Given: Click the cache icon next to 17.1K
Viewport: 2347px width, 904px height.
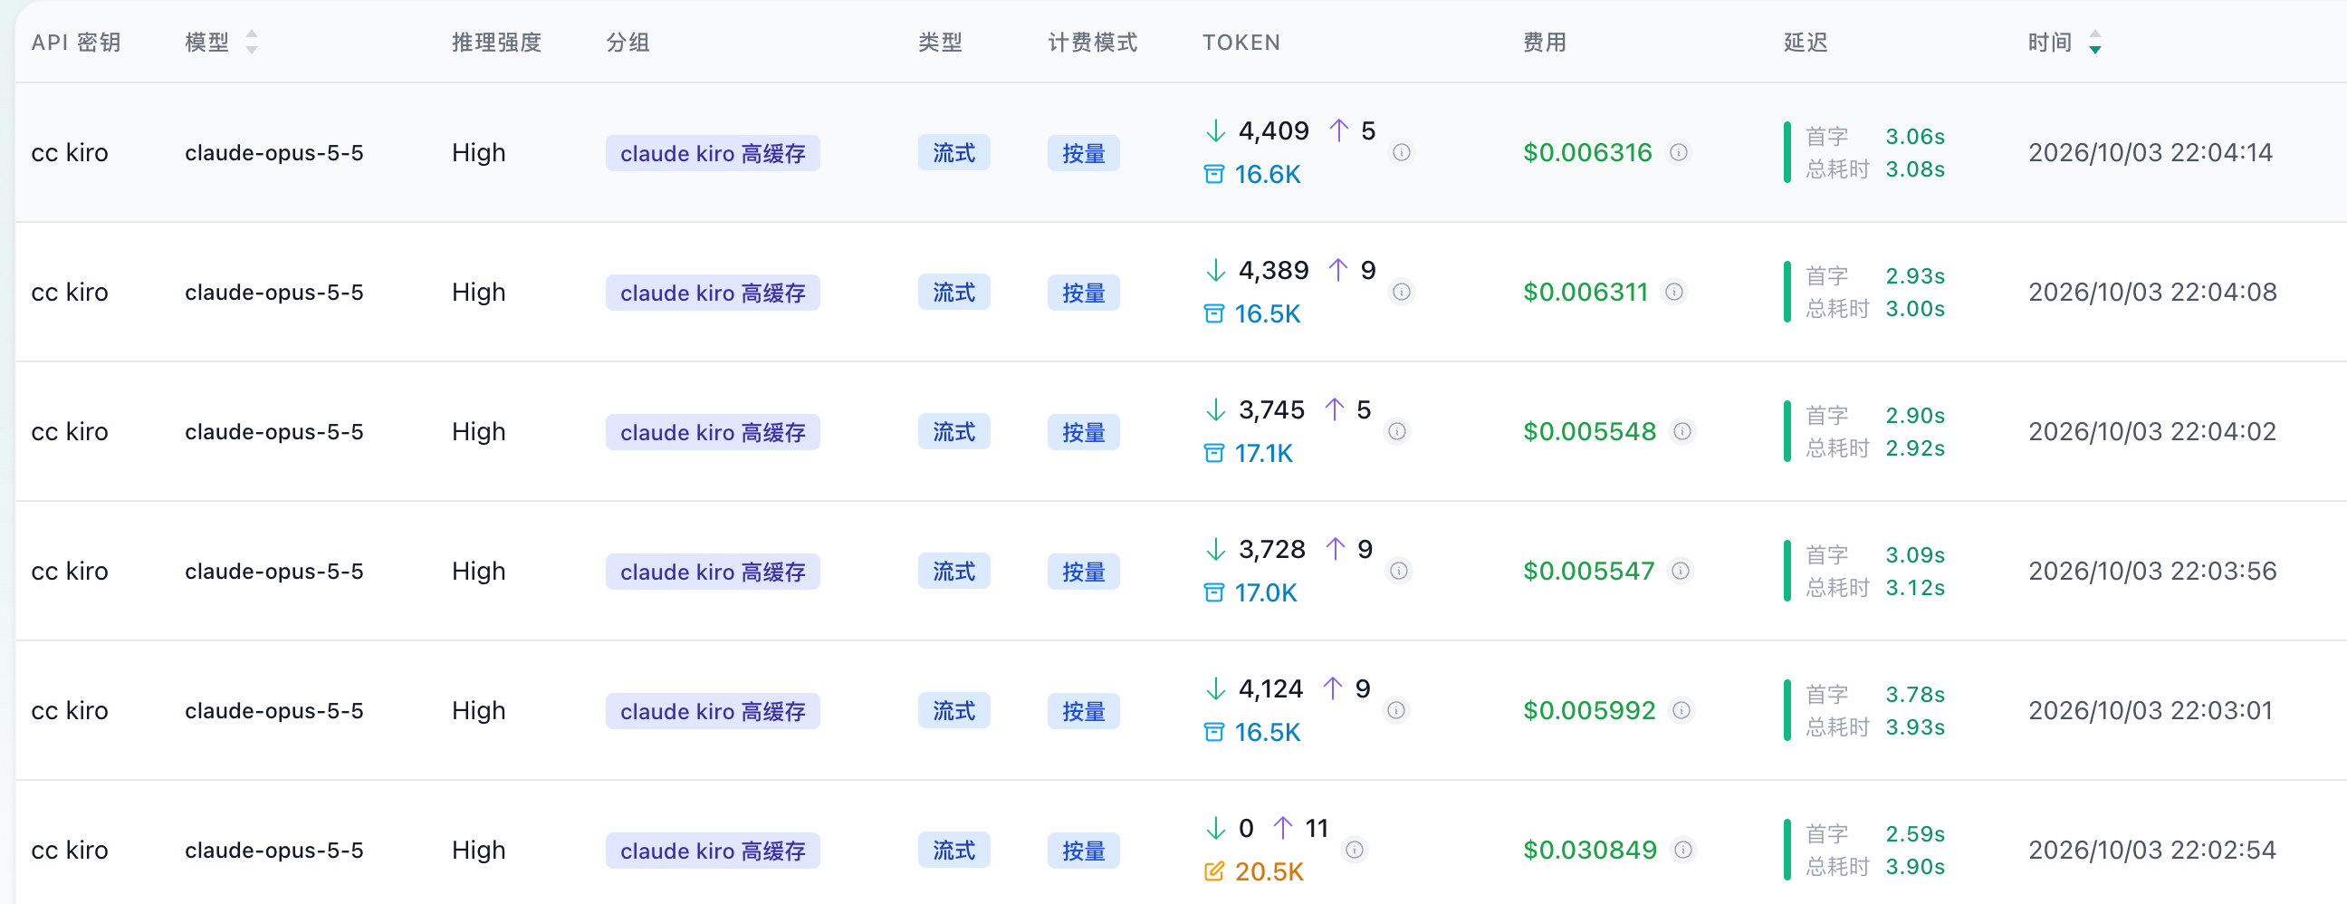Looking at the screenshot, I should pyautogui.click(x=1213, y=453).
